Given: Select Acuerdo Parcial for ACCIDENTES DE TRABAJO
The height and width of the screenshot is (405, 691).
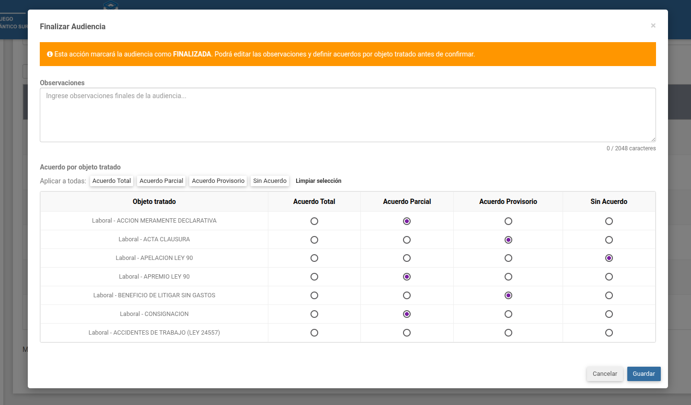Looking at the screenshot, I should click(407, 333).
